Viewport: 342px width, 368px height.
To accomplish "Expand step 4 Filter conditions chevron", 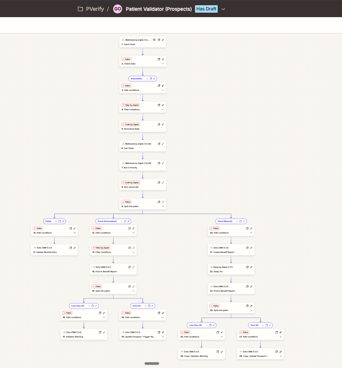I will coord(163,110).
